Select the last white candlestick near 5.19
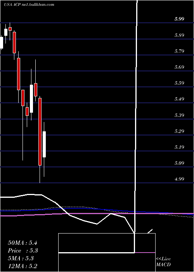This screenshot has height=272, width=194. (44, 144)
